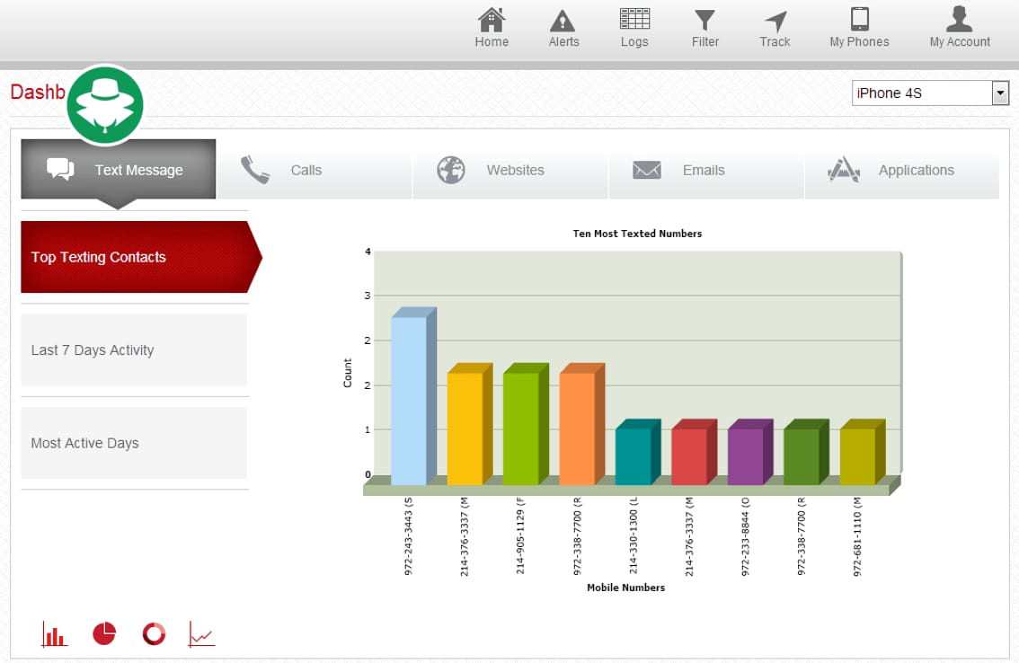Open the Alerts section
The image size is (1019, 663).
click(563, 21)
